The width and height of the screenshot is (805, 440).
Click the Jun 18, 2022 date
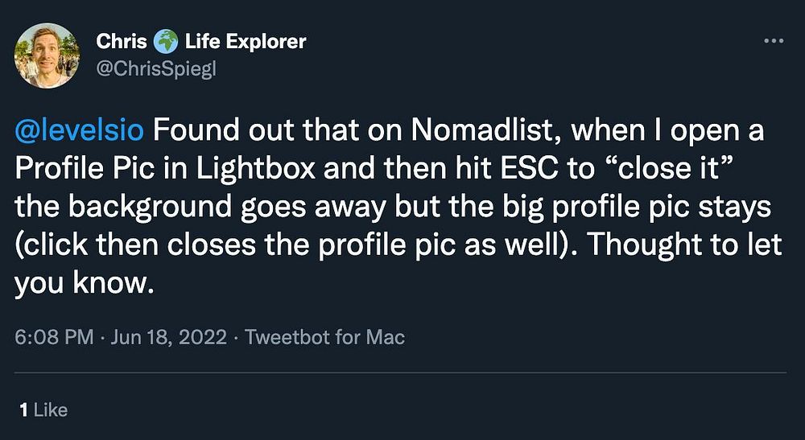pos(168,337)
